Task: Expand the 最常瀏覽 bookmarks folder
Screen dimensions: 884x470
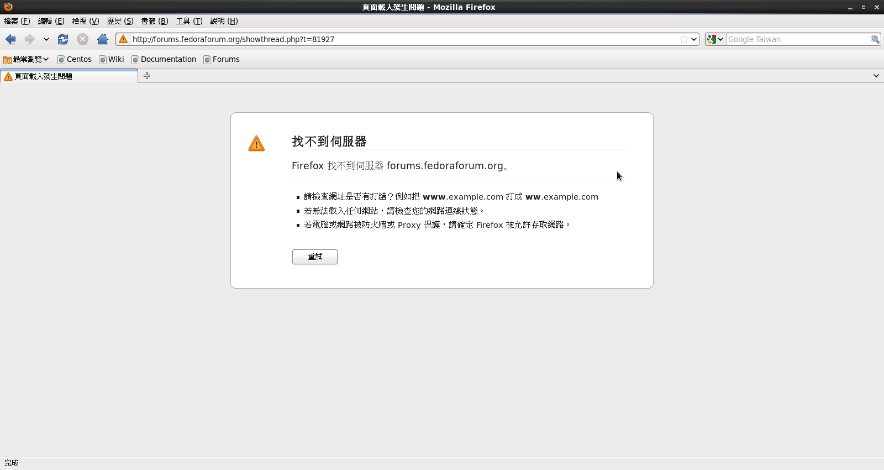Action: (x=26, y=59)
